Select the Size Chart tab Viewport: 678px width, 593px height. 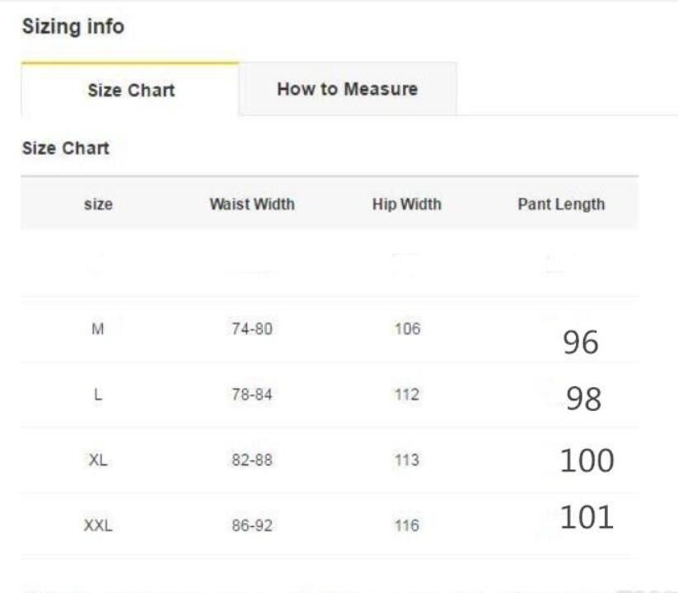(130, 90)
